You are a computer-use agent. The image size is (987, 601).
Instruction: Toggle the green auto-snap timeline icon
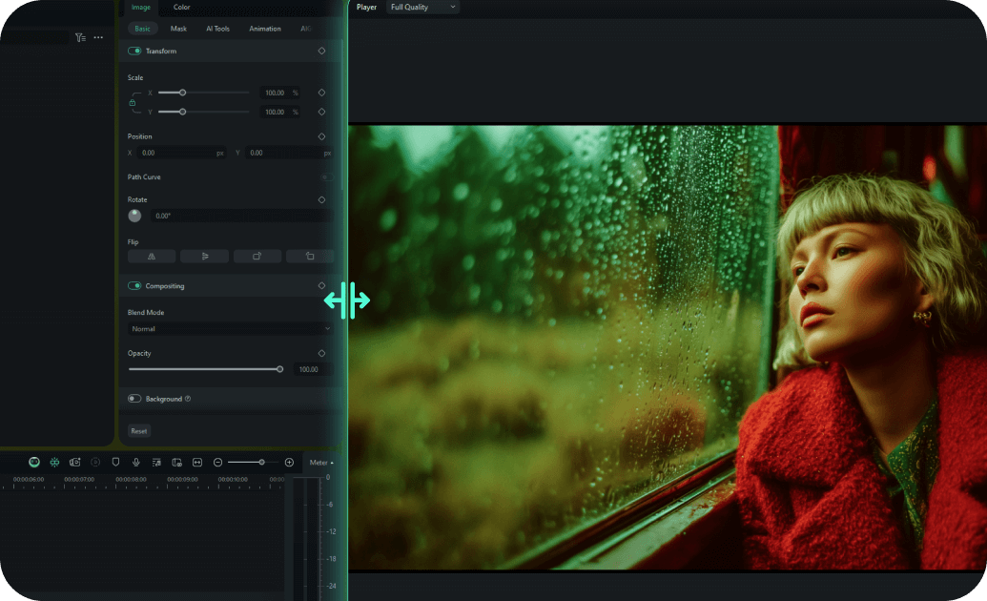click(x=54, y=463)
